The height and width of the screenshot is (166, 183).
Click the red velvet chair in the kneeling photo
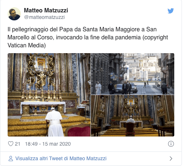(x=78, y=130)
